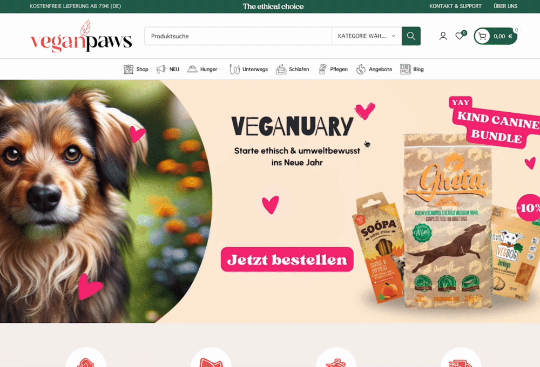Click the Angebote flame icon
540x367 pixels.
click(x=361, y=69)
